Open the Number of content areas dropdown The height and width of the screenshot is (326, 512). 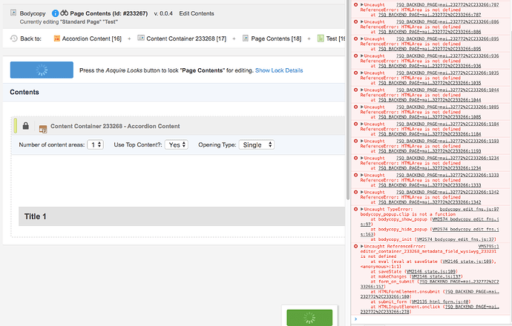pos(95,144)
